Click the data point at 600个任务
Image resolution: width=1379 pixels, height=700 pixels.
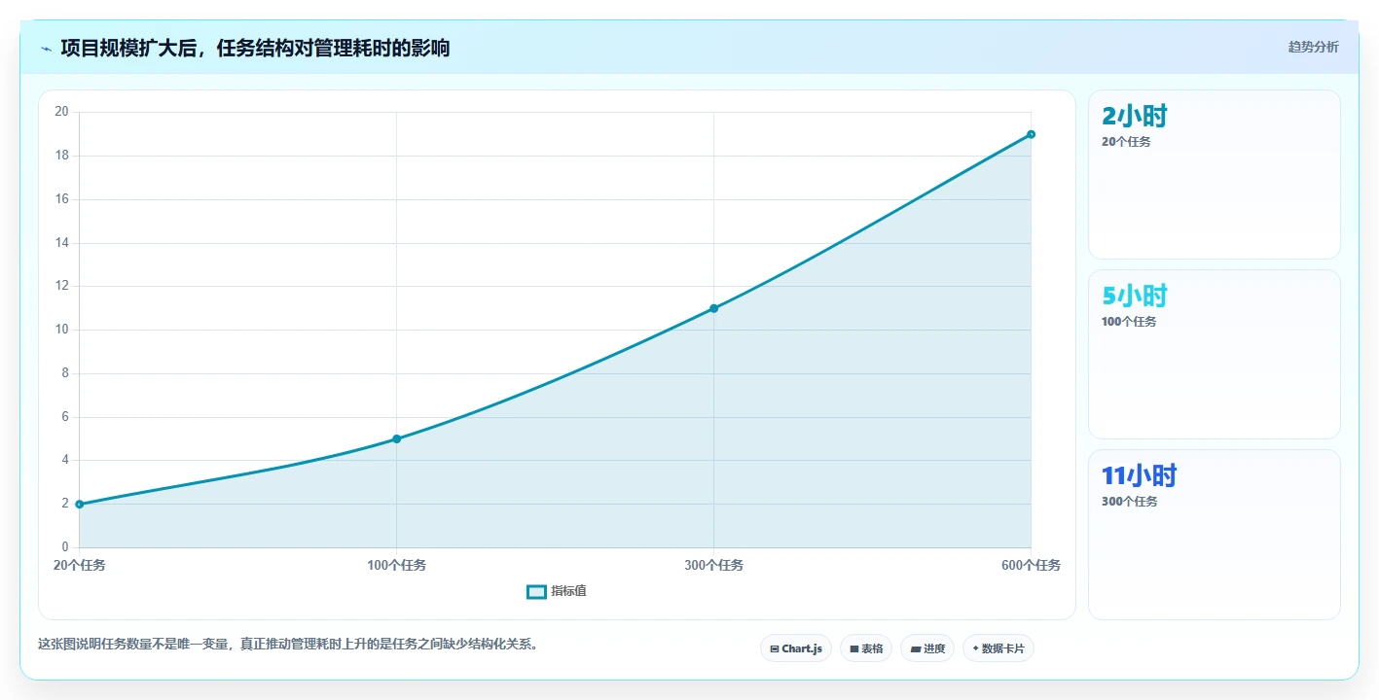[x=1031, y=134]
